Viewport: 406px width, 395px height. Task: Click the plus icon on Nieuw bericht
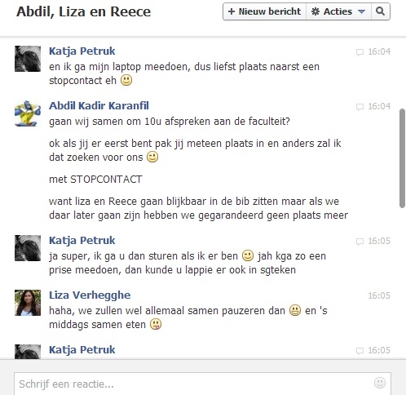click(x=232, y=11)
